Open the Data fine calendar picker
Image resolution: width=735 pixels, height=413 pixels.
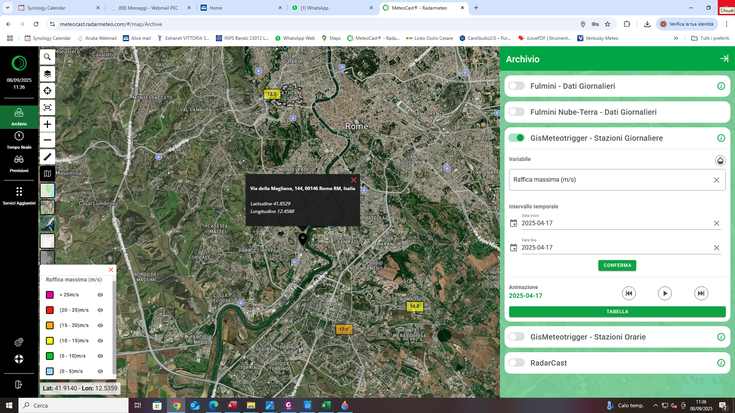514,248
